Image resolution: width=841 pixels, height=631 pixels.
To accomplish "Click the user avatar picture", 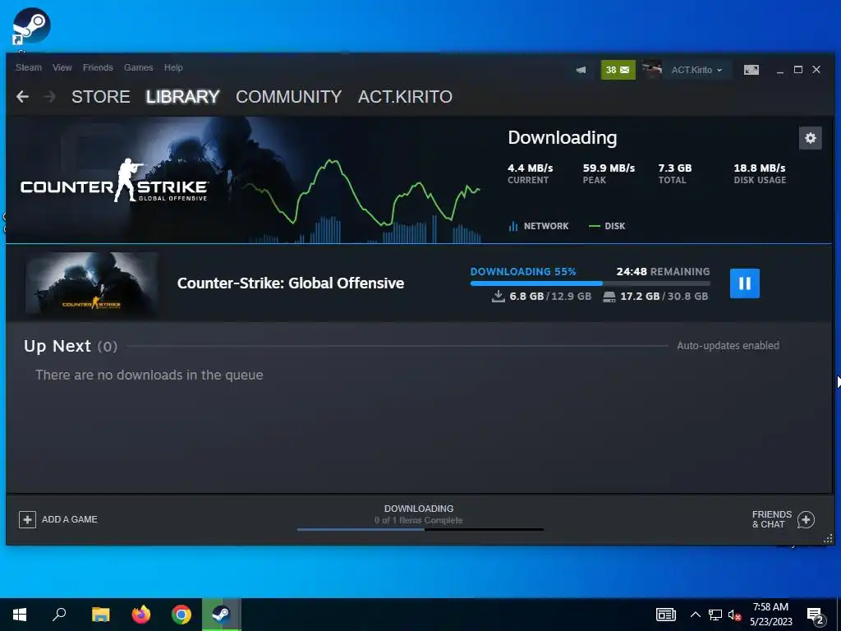I will tap(651, 70).
